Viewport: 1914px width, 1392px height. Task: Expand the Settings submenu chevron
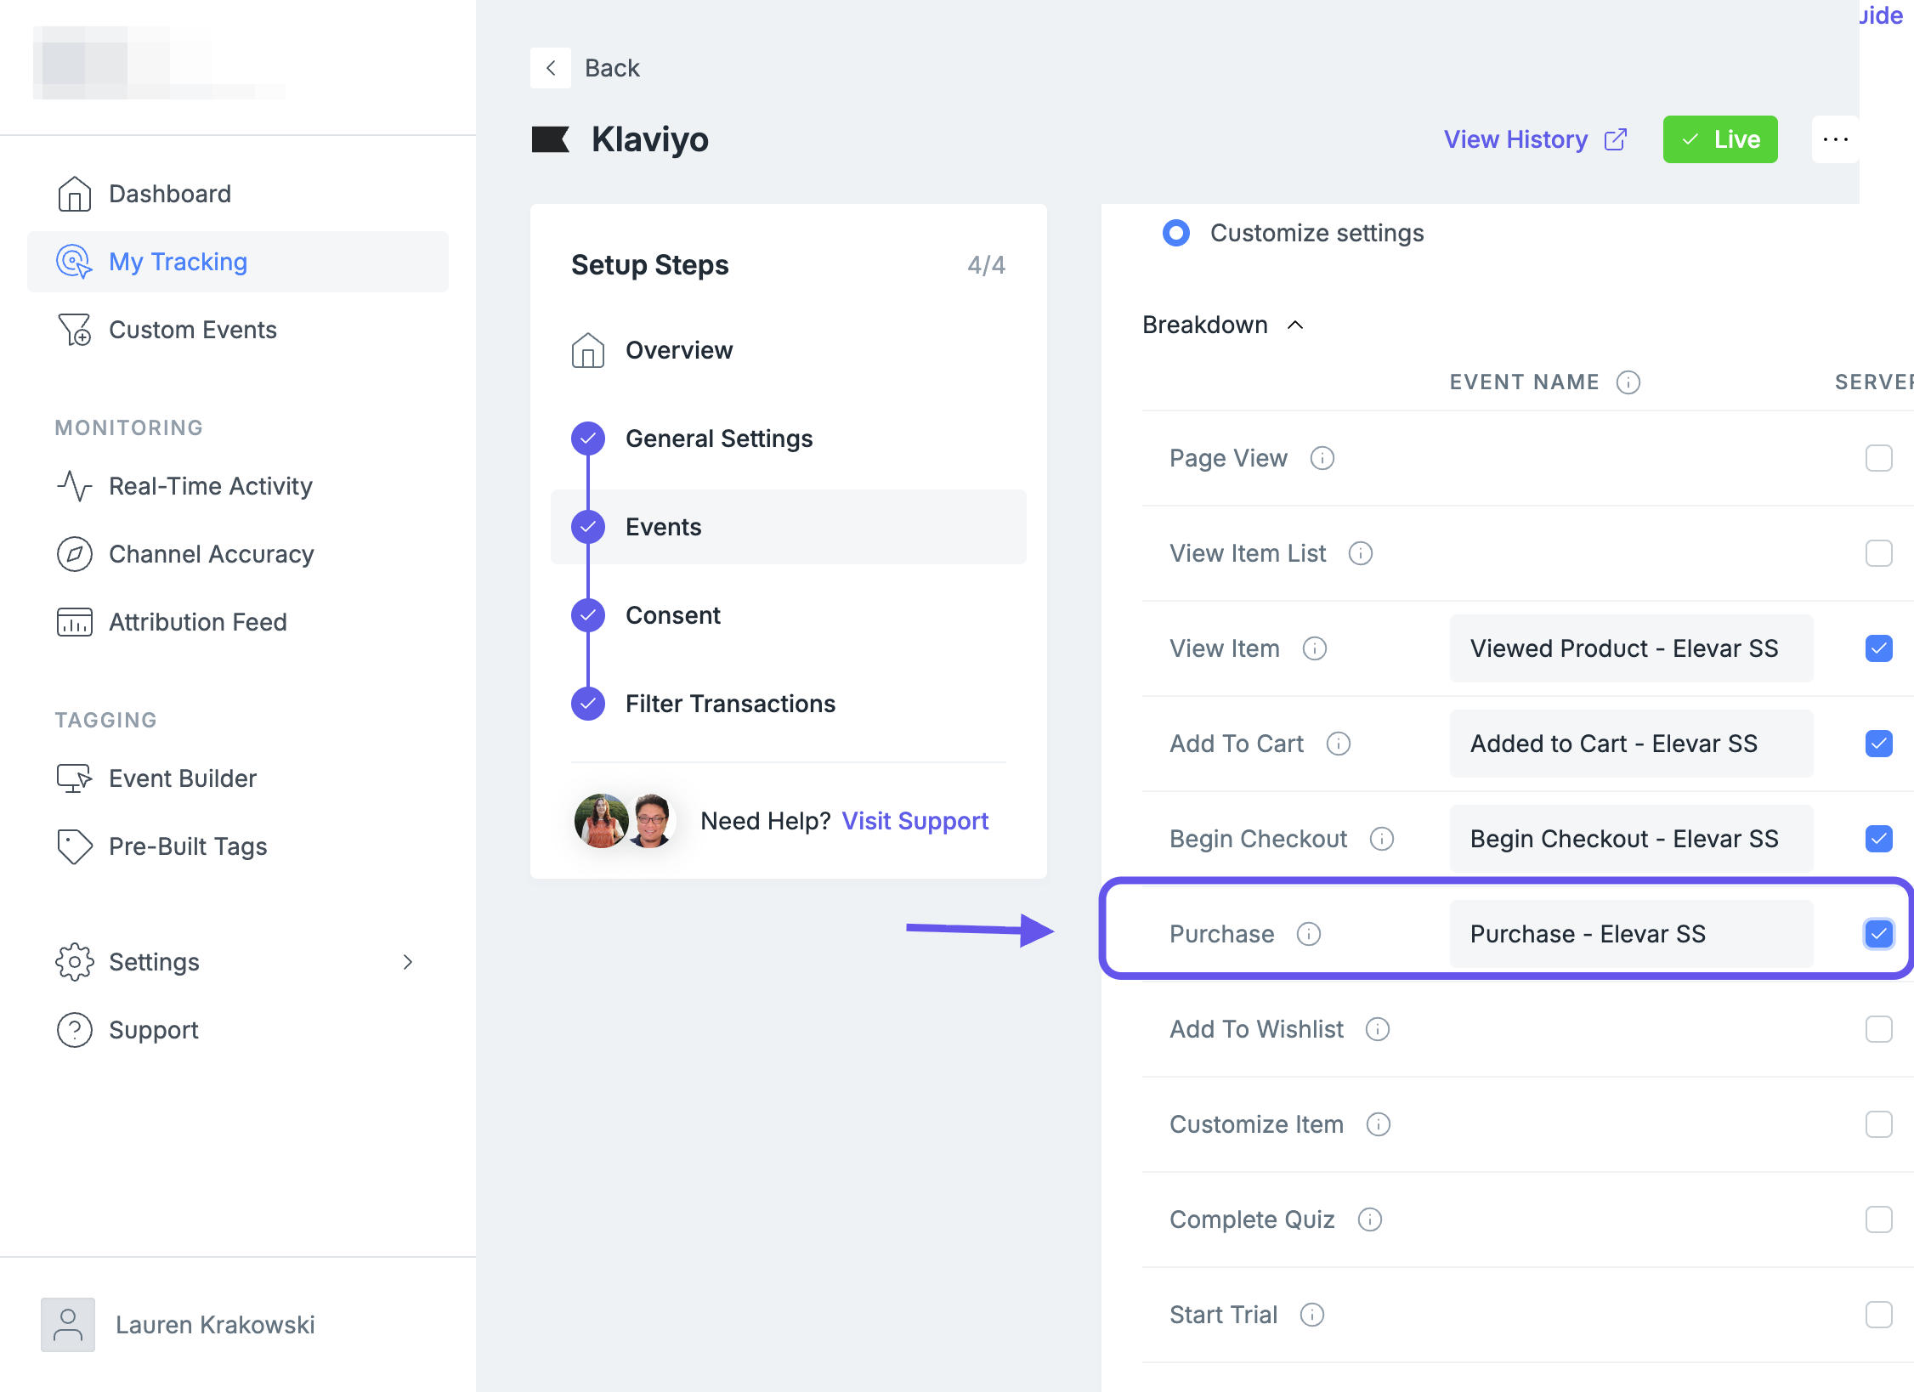[408, 962]
